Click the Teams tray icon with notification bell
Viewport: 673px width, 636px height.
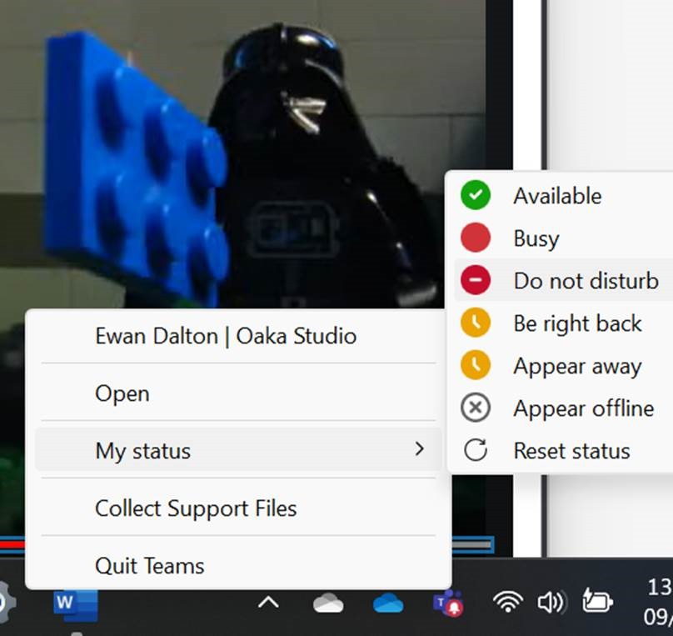(x=448, y=603)
